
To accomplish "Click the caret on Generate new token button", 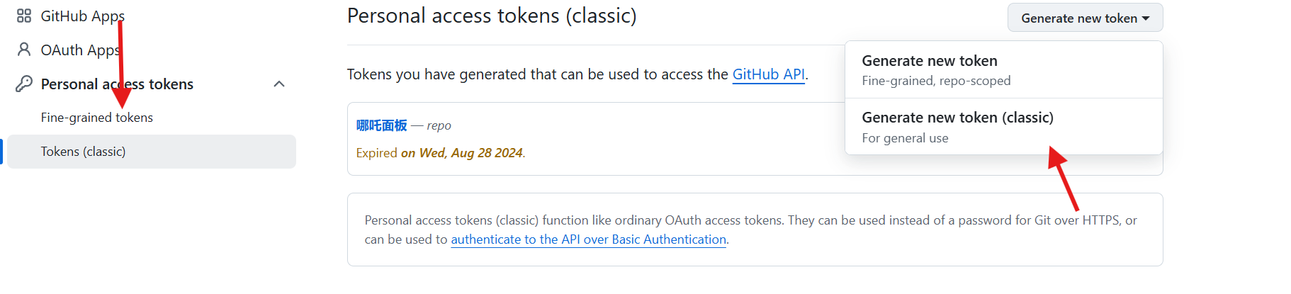I will pos(1146,18).
